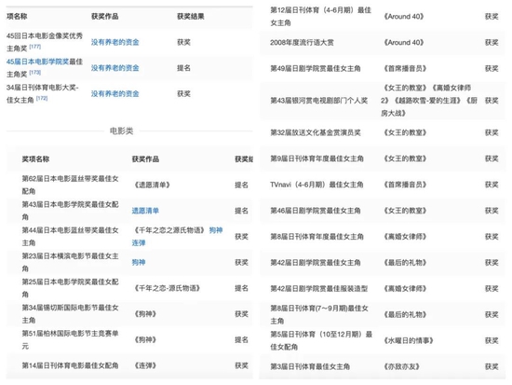Select 第42届日剧学院赏最佳女主角 cell
The image size is (512, 385).
316,263
